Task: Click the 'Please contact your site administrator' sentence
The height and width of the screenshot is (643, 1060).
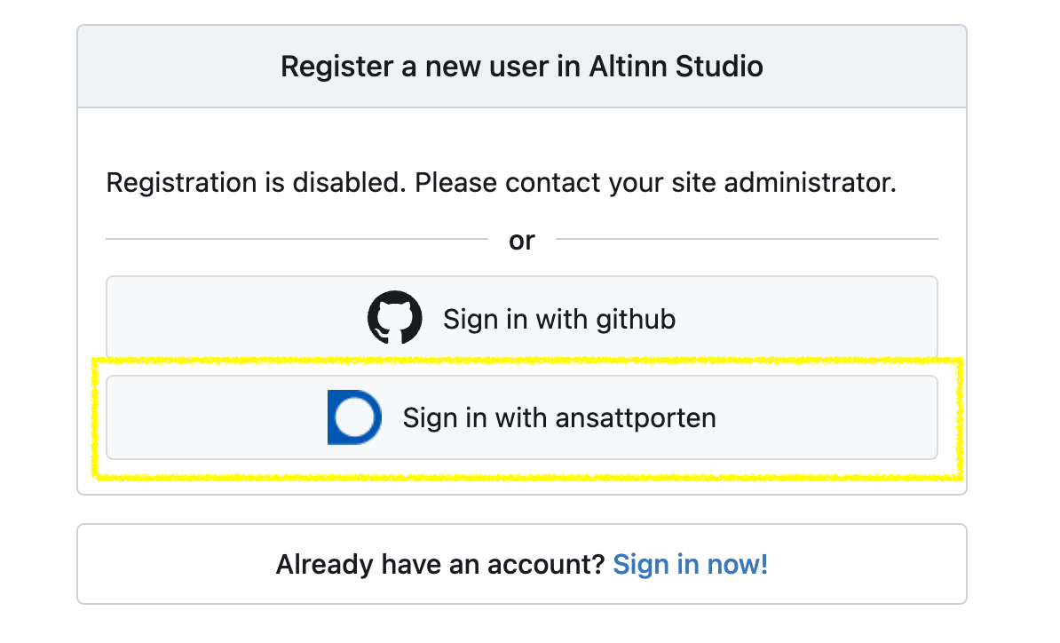Action: 655,183
